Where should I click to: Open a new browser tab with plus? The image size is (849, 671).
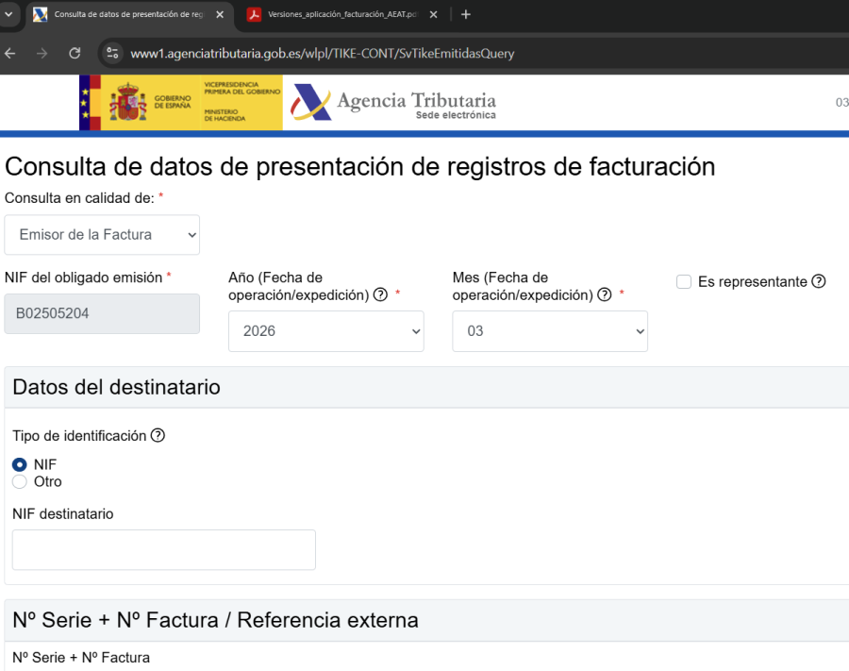[x=466, y=14]
